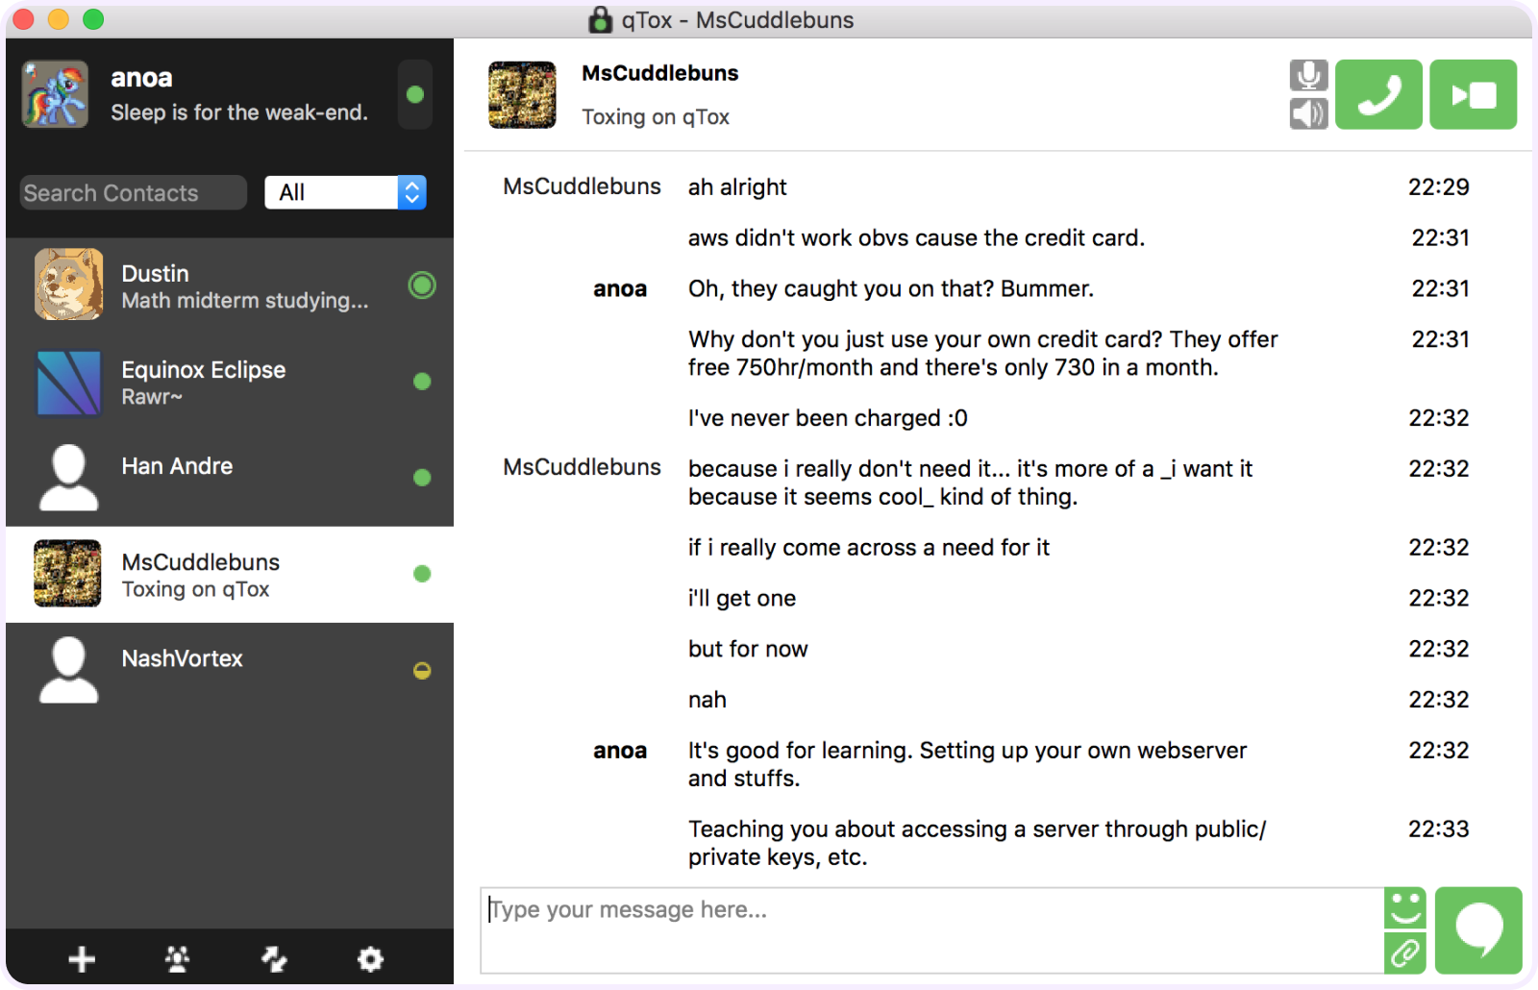Focus the Search Contacts field
Screen dimensions: 1538x990
[x=134, y=192]
